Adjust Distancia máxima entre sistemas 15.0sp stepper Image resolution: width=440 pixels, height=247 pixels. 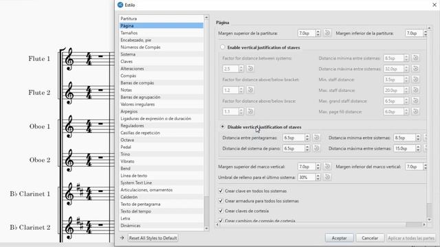[x=418, y=148]
